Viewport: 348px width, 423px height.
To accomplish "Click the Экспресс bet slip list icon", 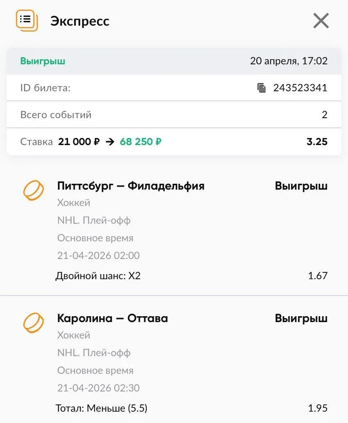I will [x=26, y=20].
